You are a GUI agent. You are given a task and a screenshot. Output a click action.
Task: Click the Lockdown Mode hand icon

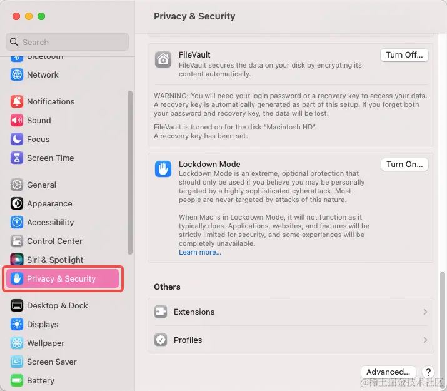click(163, 169)
